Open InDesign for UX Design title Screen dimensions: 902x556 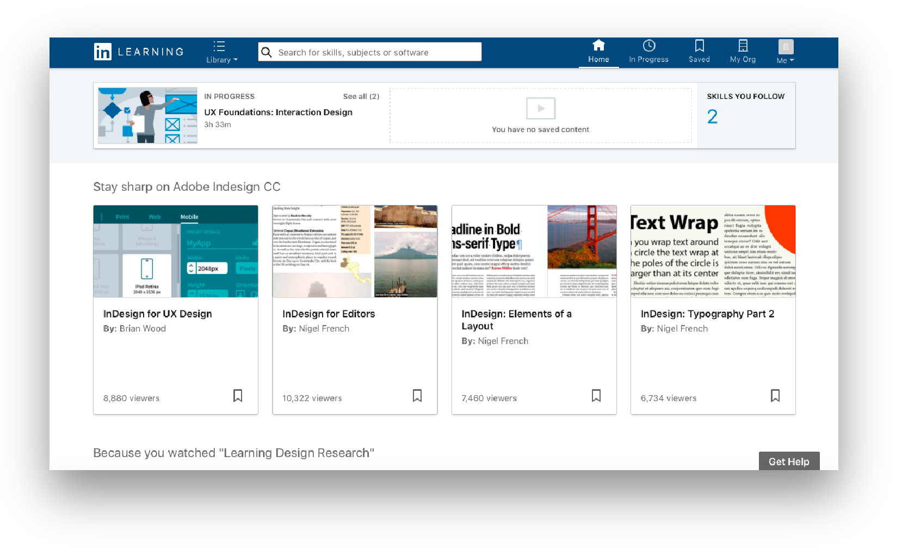(x=158, y=314)
